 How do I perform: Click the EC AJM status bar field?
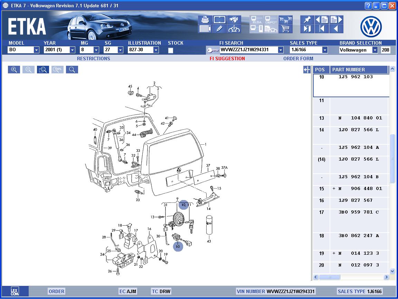coord(128,291)
